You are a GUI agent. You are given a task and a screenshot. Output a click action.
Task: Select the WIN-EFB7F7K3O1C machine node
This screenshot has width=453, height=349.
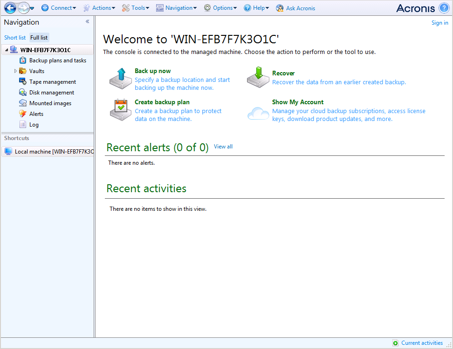click(x=45, y=50)
